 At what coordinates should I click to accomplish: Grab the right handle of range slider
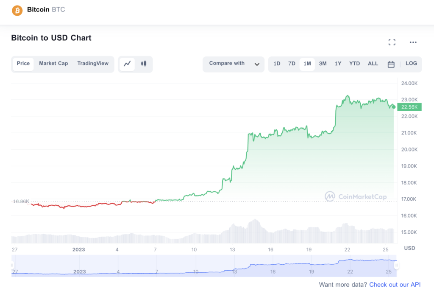tap(396, 265)
